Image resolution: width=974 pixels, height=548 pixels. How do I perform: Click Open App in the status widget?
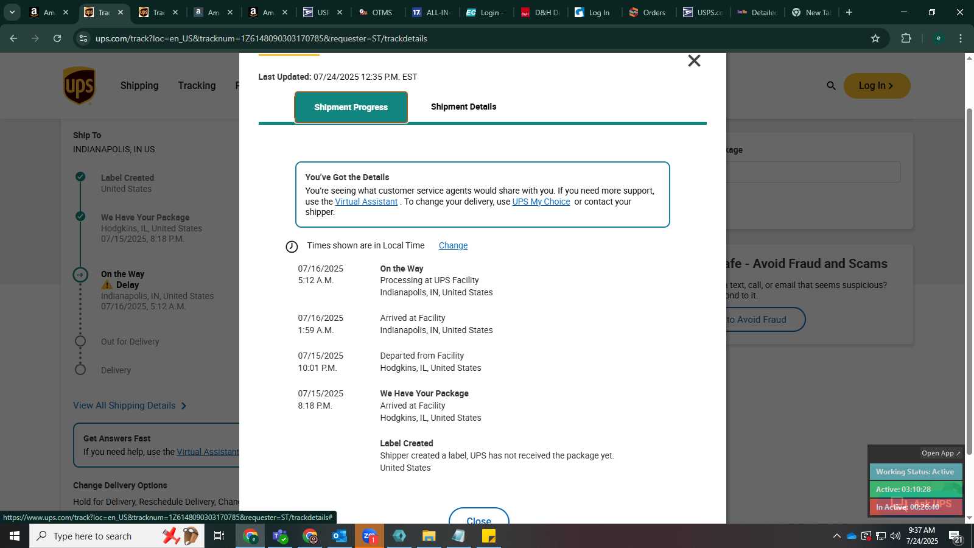click(x=941, y=453)
